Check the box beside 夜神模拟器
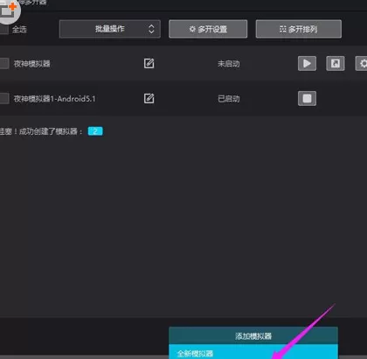The width and height of the screenshot is (367, 359). coord(4,63)
